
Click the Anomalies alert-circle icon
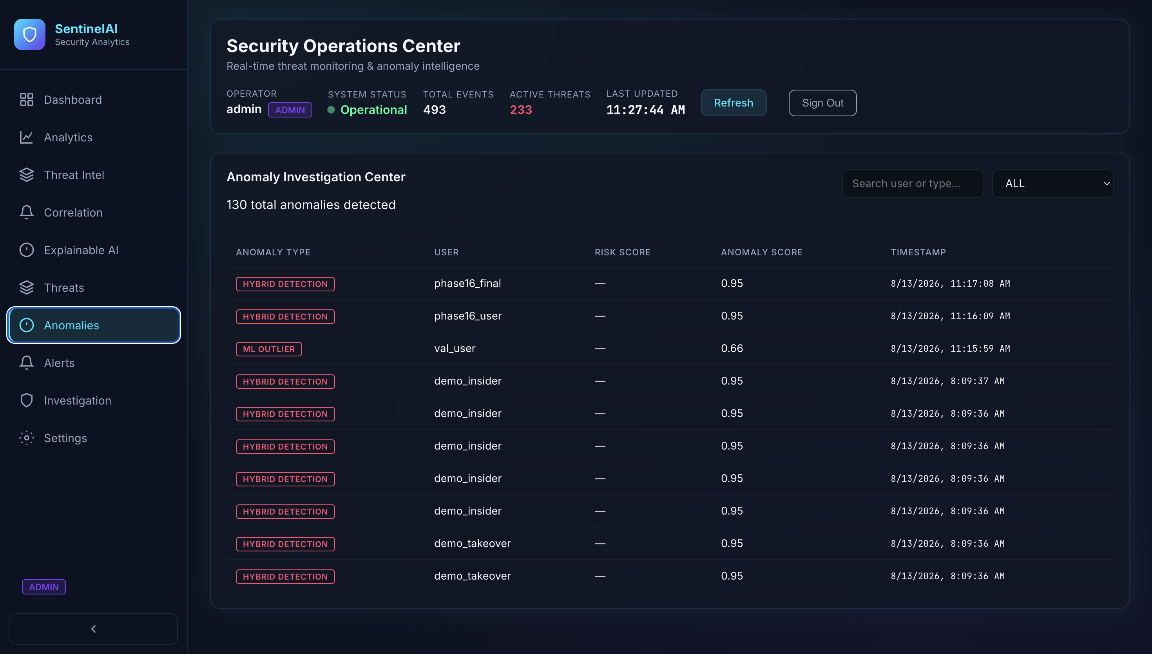[x=27, y=325]
